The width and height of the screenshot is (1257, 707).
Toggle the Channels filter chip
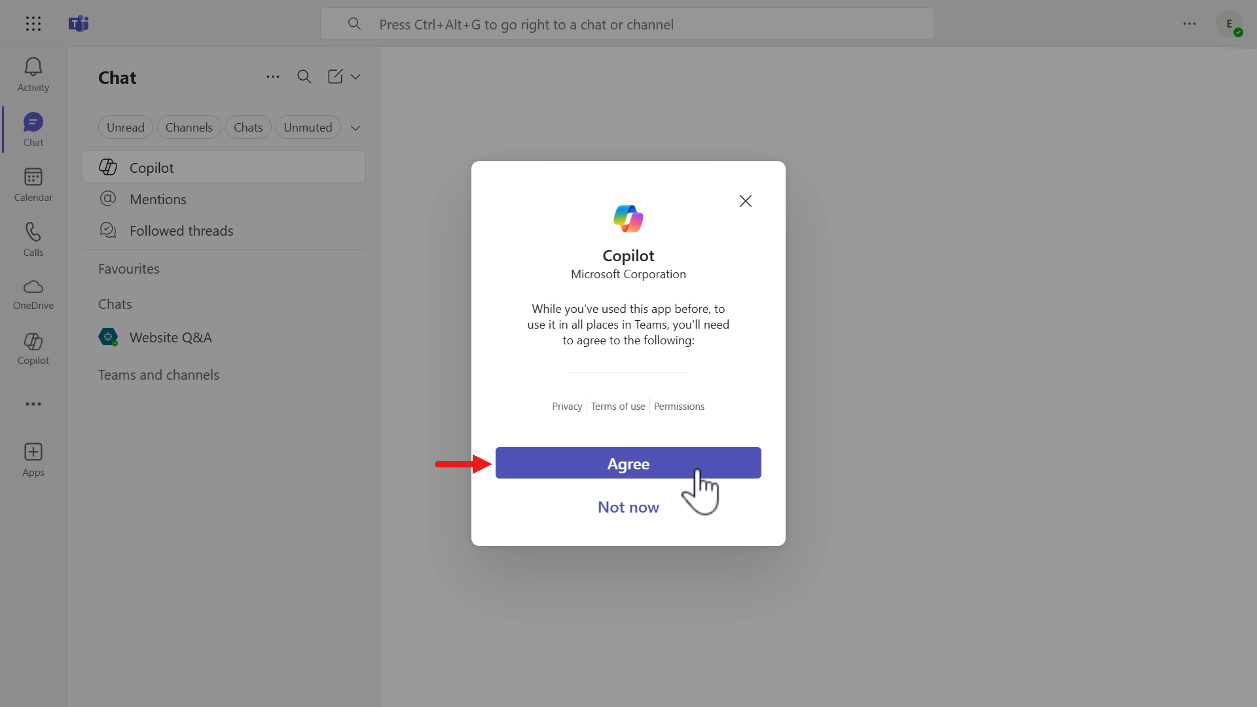point(189,128)
